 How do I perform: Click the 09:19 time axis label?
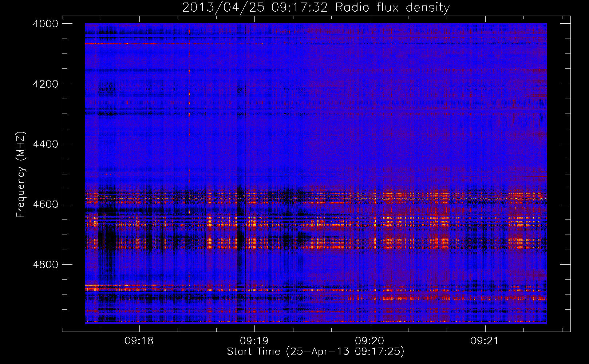tap(254, 341)
